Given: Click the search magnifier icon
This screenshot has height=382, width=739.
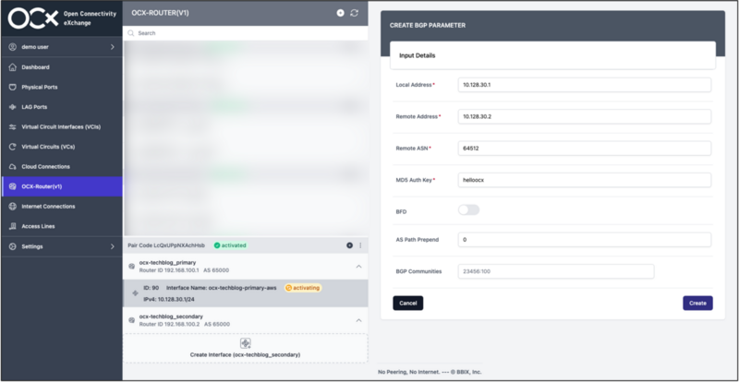Looking at the screenshot, I should (x=131, y=33).
